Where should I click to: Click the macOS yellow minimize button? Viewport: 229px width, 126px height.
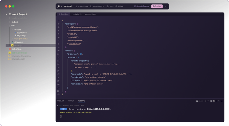(10, 6)
